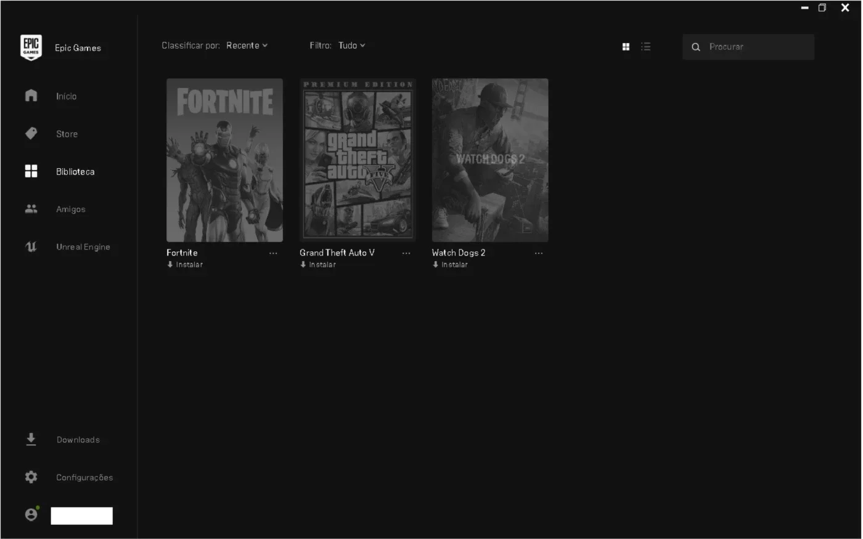Restore down the launcher window
This screenshot has height=539, width=863.
coord(822,8)
